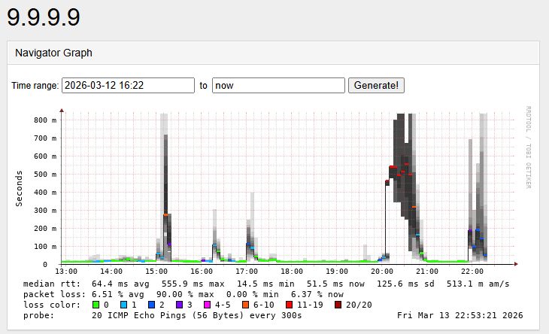The image size is (549, 334).
Task: Click the 'to' label between time fields
Action: [x=203, y=86]
